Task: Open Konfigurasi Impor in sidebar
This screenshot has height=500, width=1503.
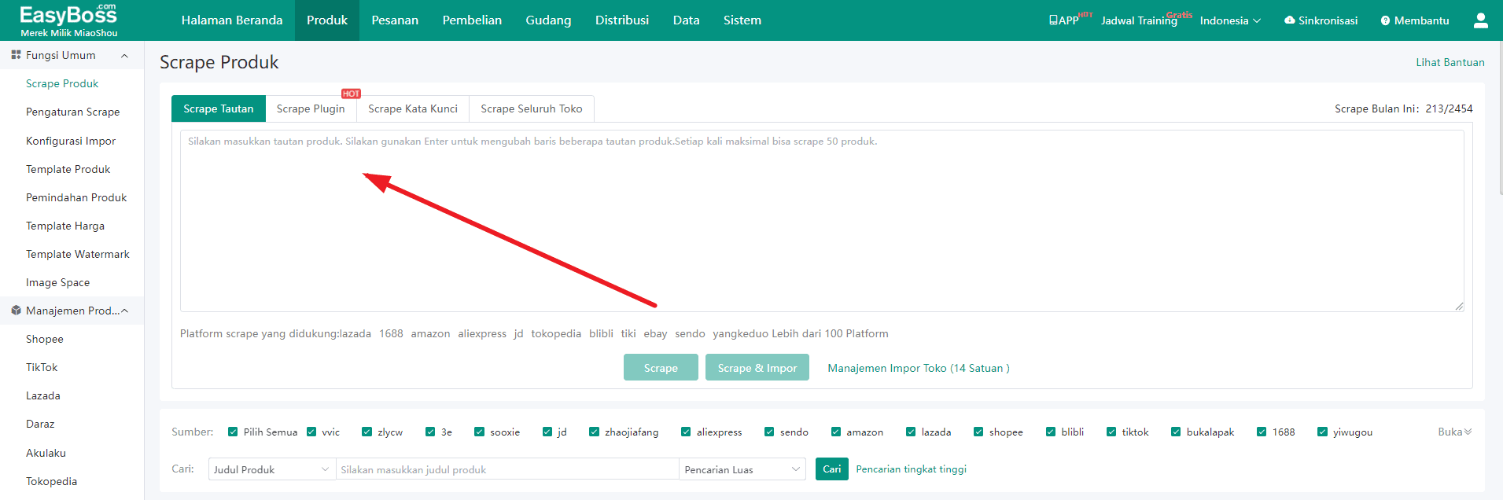Action: click(71, 141)
